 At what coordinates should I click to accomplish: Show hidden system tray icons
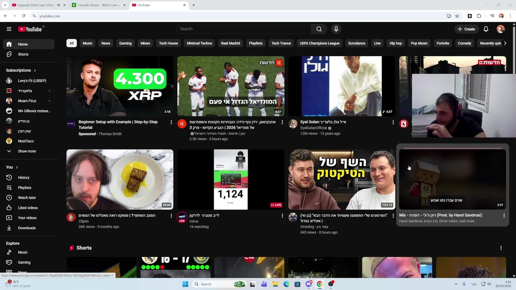(456, 284)
